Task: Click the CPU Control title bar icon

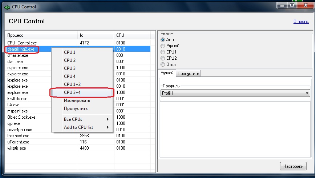Action: pyautogui.click(x=7, y=7)
